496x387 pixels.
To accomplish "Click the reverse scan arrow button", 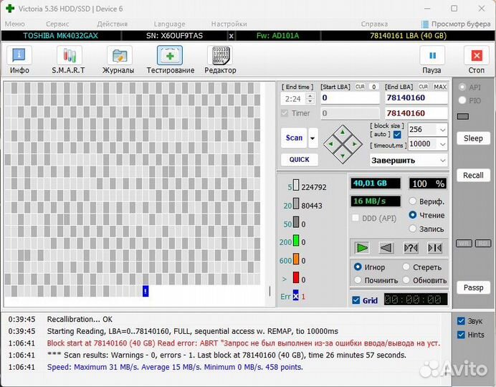I will (x=386, y=248).
